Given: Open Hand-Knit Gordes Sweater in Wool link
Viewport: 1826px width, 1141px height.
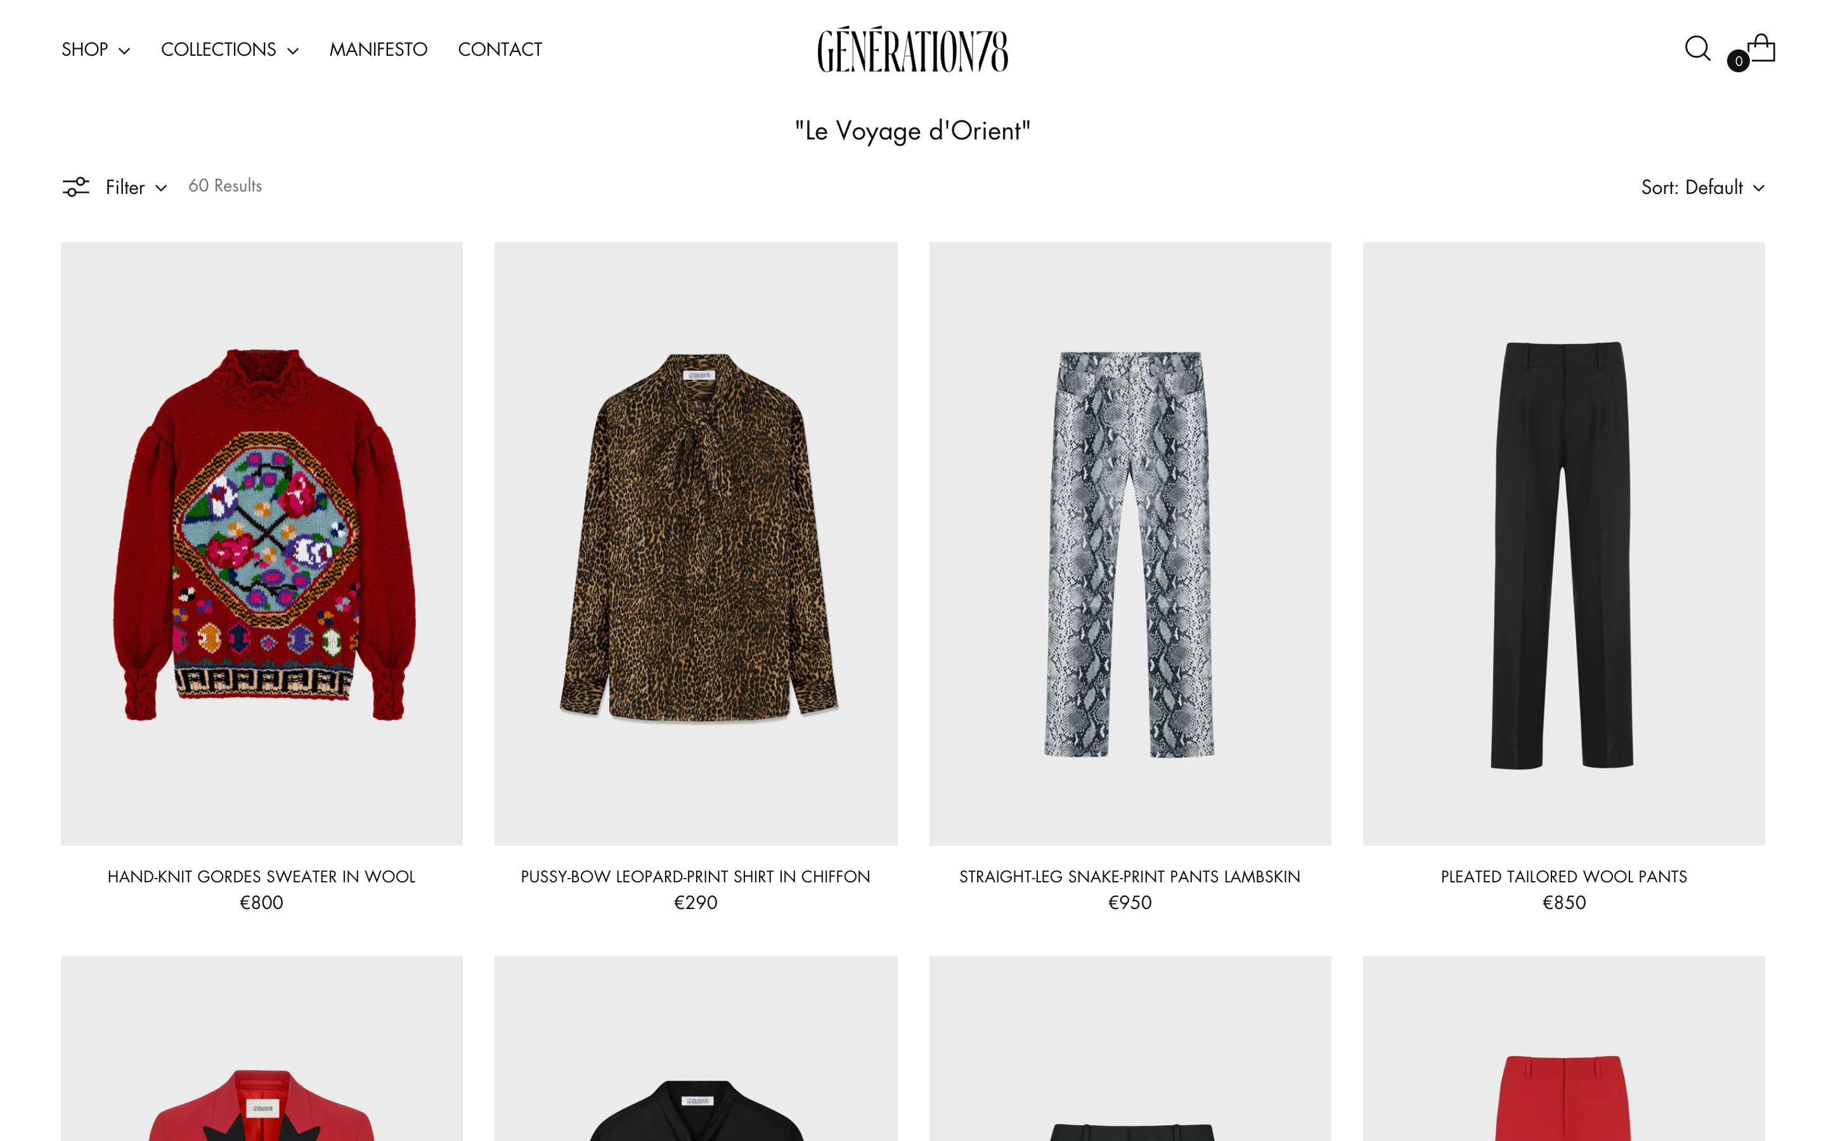Looking at the screenshot, I should click(261, 876).
